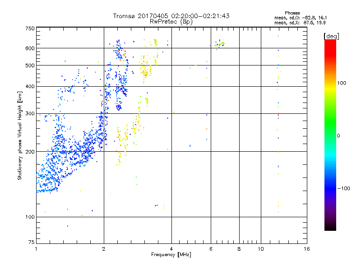Select the 'mean, sd,X: 87.5, 19.9' line
The width and height of the screenshot is (361, 271).
(300, 23)
